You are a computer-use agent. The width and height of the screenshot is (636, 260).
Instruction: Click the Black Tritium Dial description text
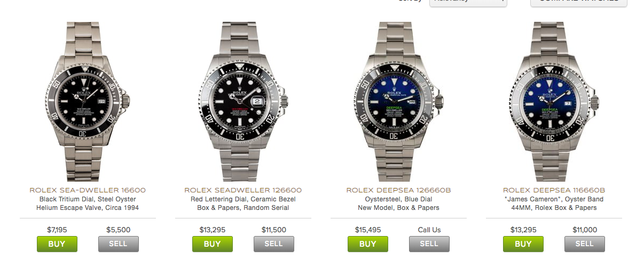[x=88, y=199]
